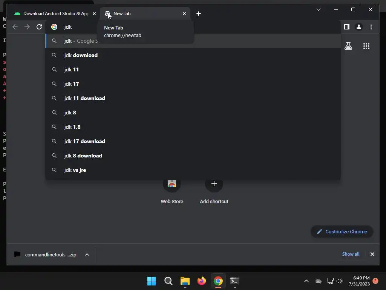Viewport: 386px width, 290px height.
Task: Close the downloads bar
Action: (372, 254)
